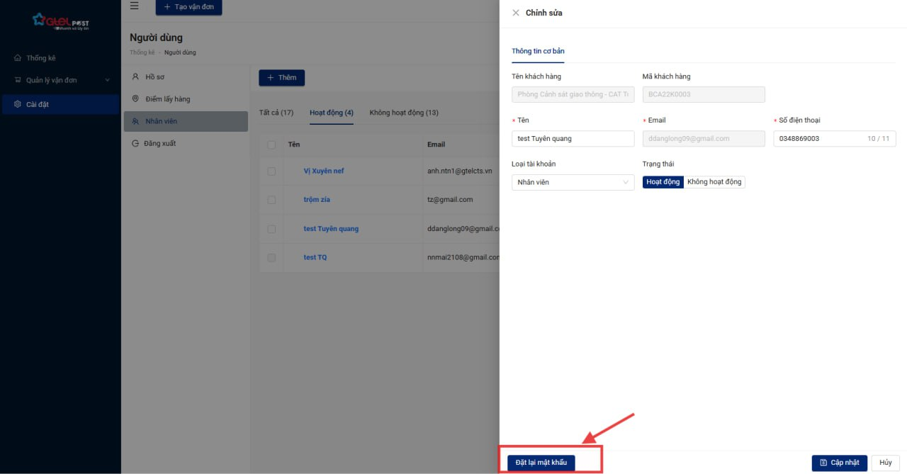Set status to Không hoạt động
Screen dimensions: 907x474
tap(714, 182)
